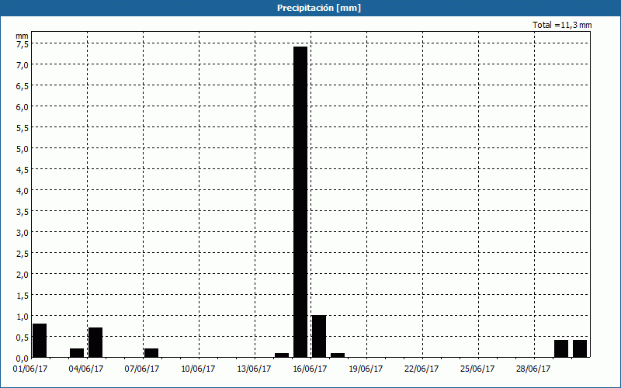Click the 'Total =11,3 mm' label
621x388 pixels.
point(562,25)
